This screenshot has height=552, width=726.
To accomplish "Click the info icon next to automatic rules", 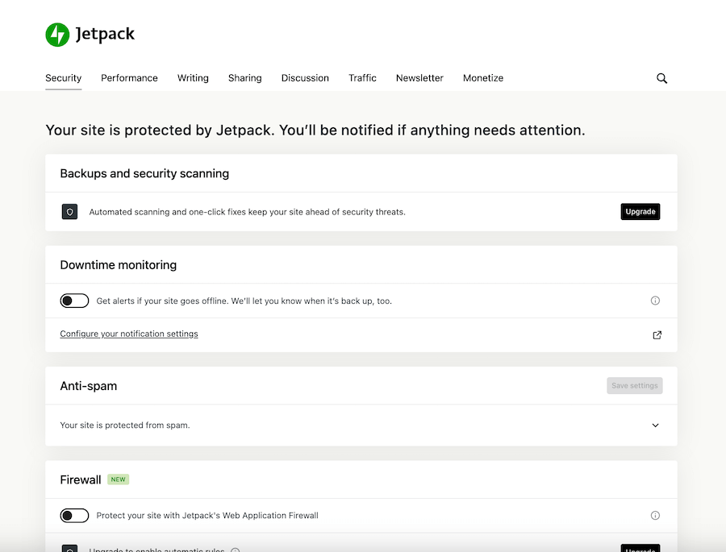I will pos(235,550).
